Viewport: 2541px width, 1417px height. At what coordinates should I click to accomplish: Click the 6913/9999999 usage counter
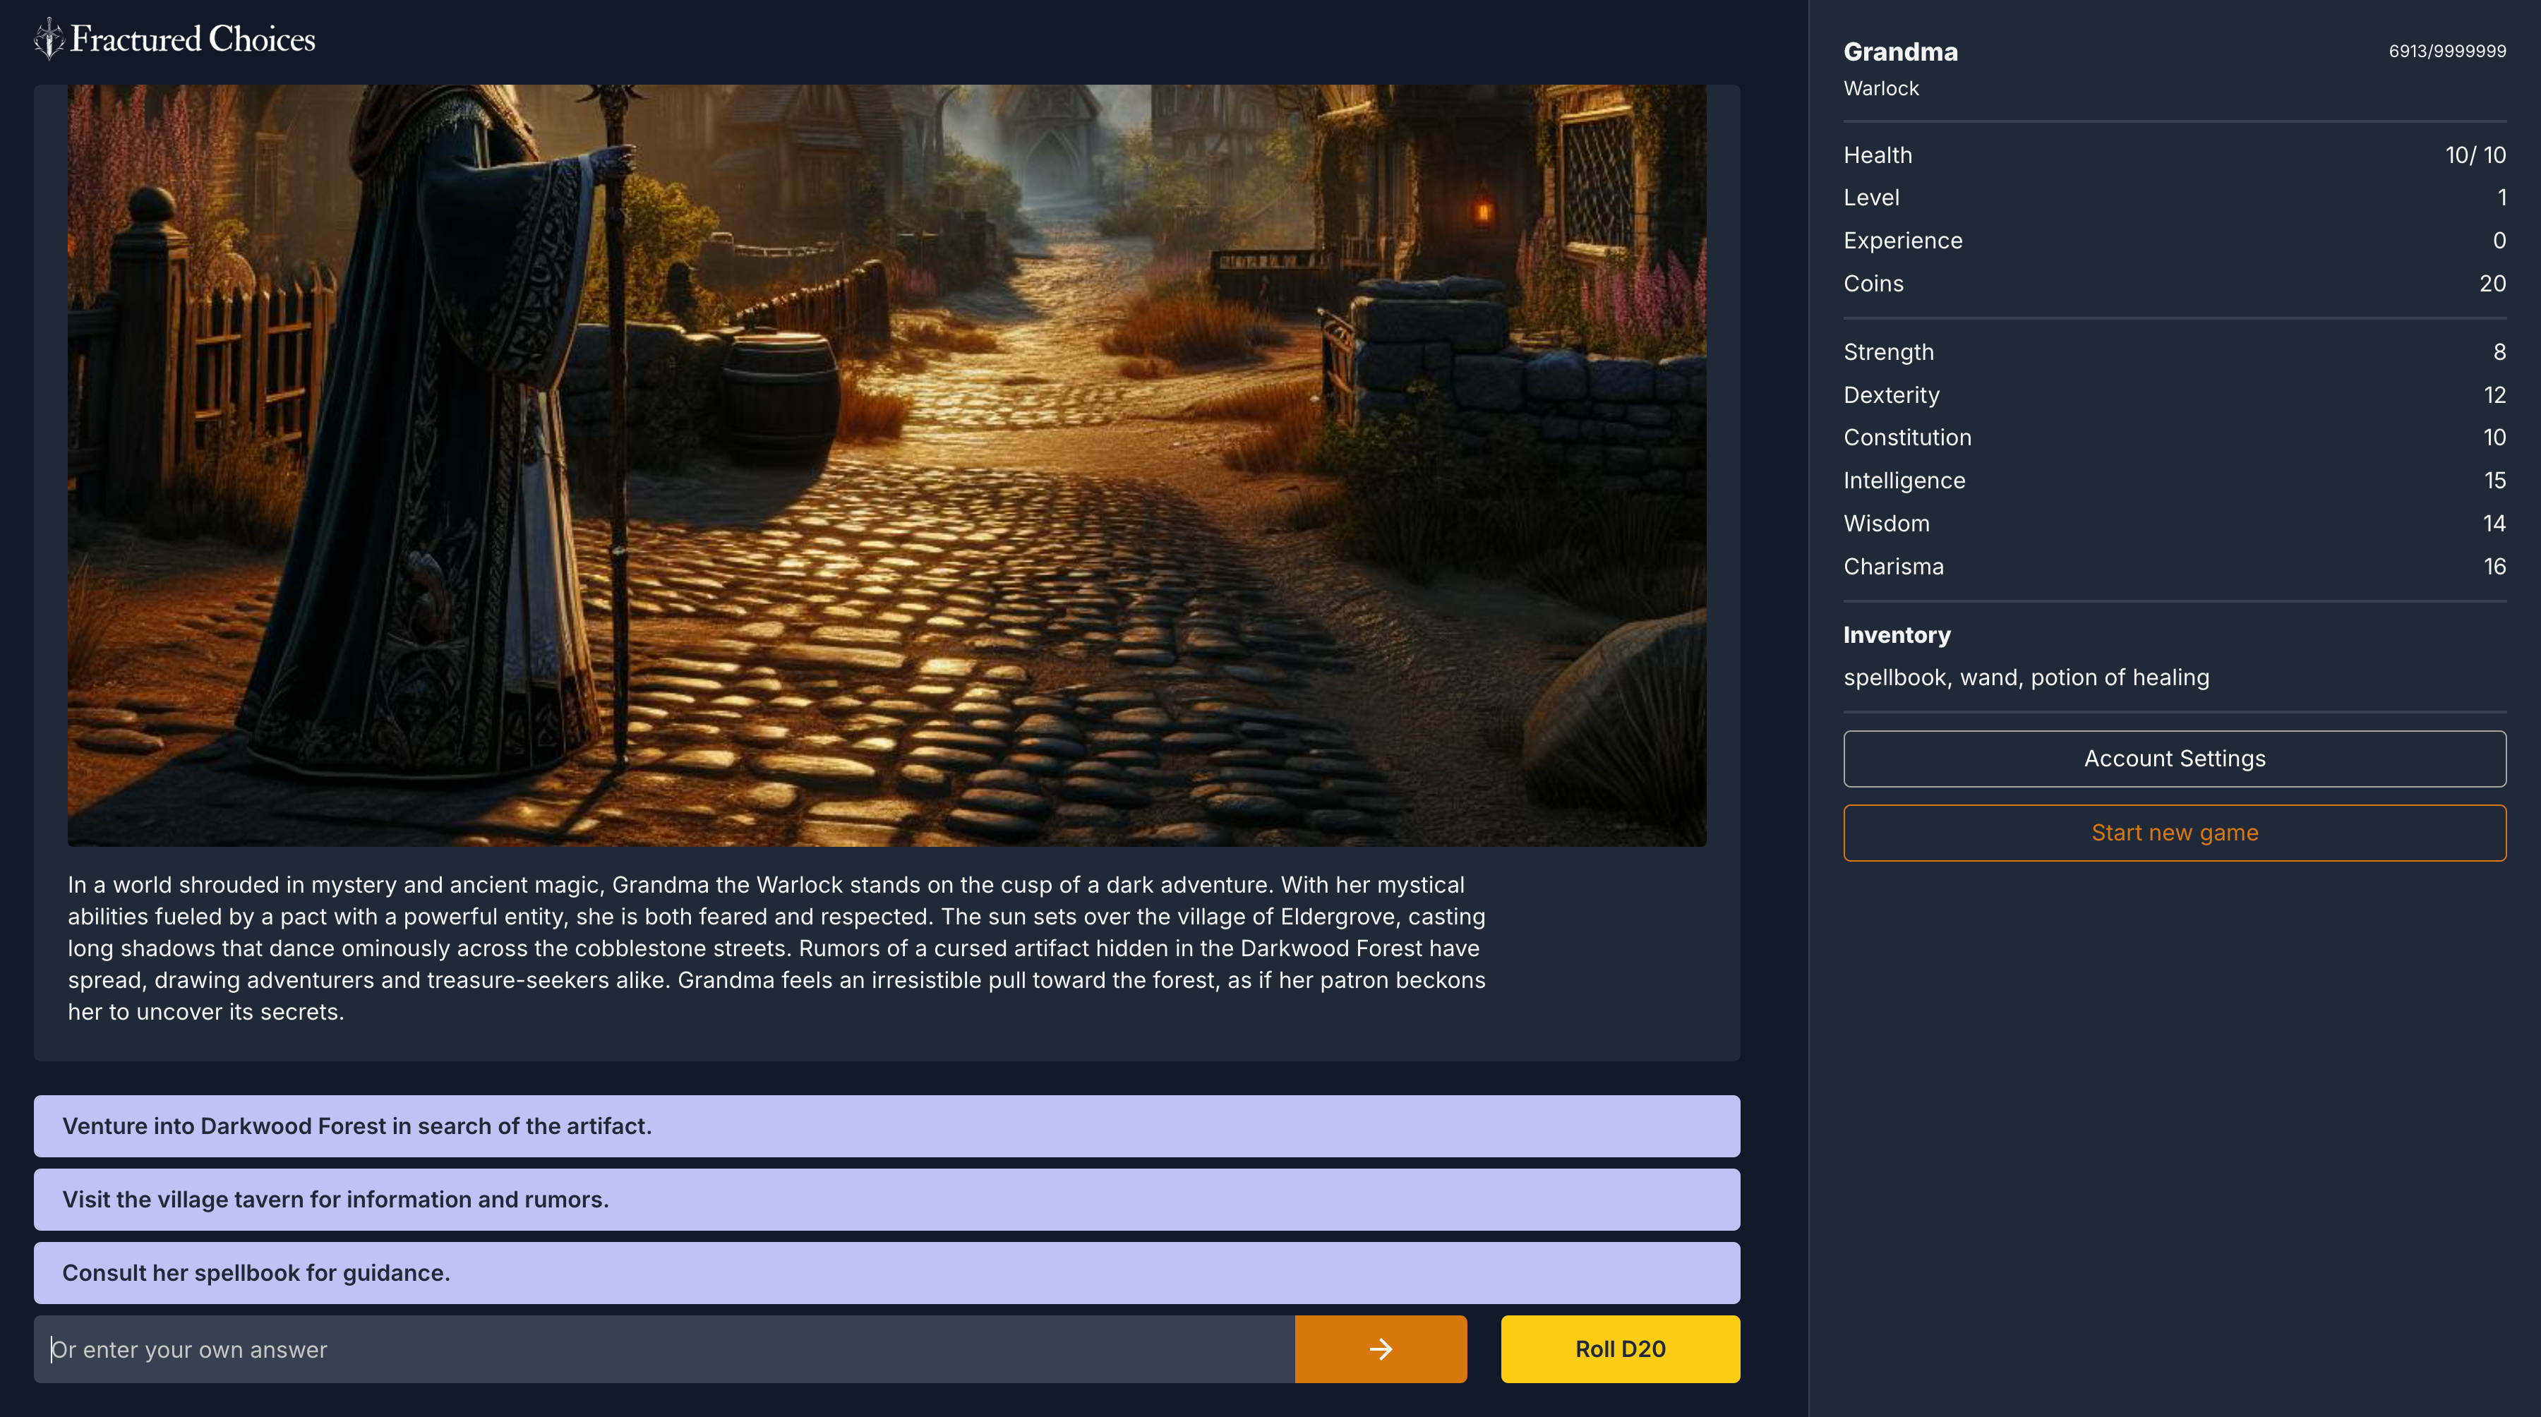(2446, 52)
